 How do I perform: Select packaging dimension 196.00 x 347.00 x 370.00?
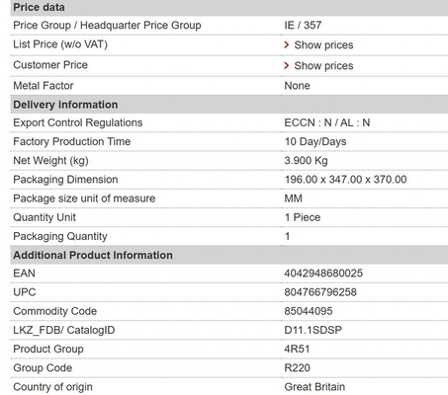pos(345,180)
